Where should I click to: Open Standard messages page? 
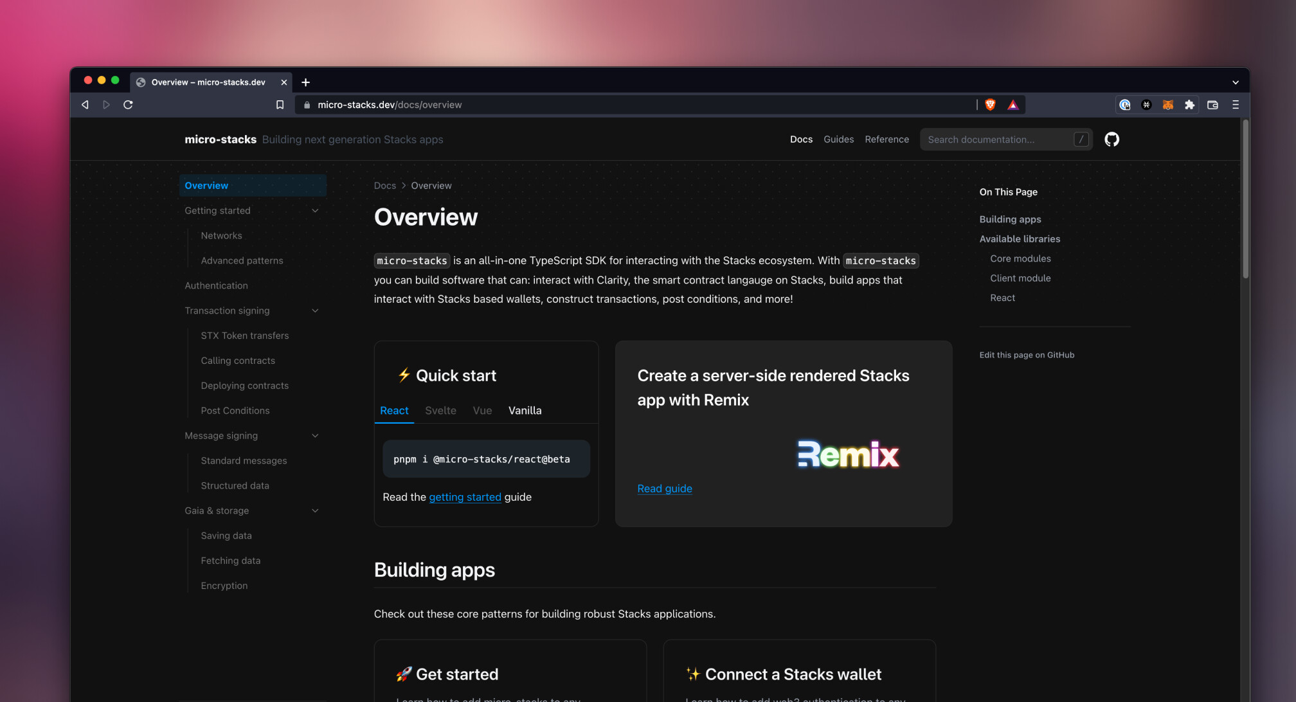(x=244, y=461)
